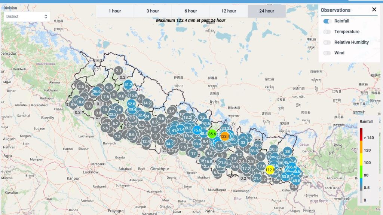Click the blue 28.4 rainfall marker
The image size is (383, 215).
tap(197, 144)
